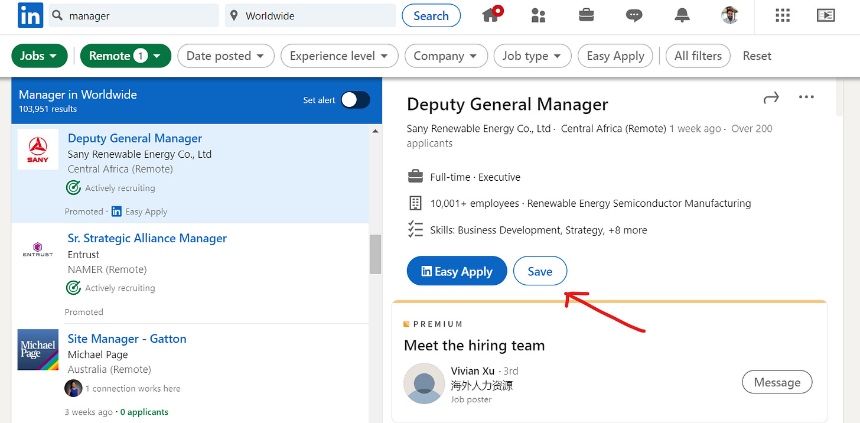This screenshot has width=860, height=423.
Task: Click '0 applicants' text
Action: point(144,412)
